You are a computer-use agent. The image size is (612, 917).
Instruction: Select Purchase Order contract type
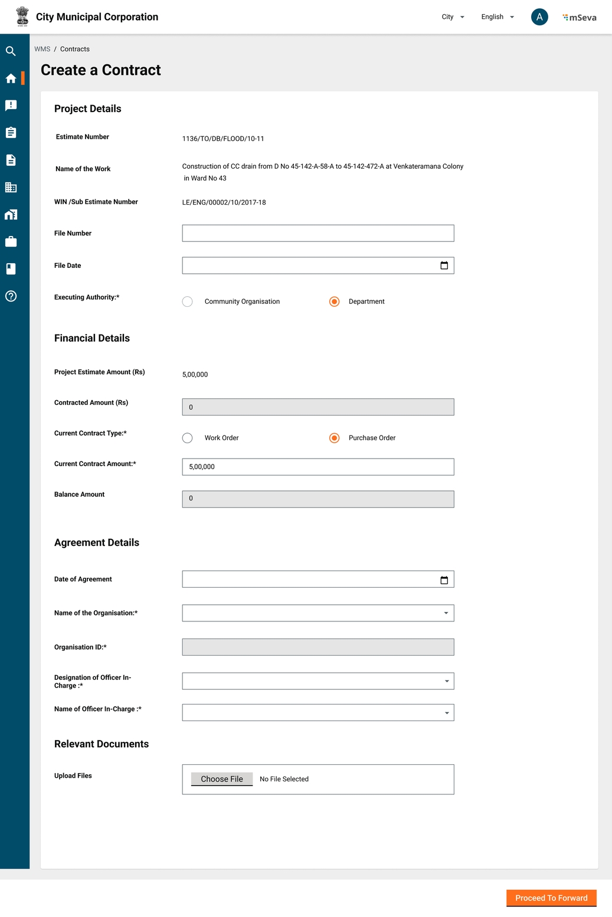(334, 438)
